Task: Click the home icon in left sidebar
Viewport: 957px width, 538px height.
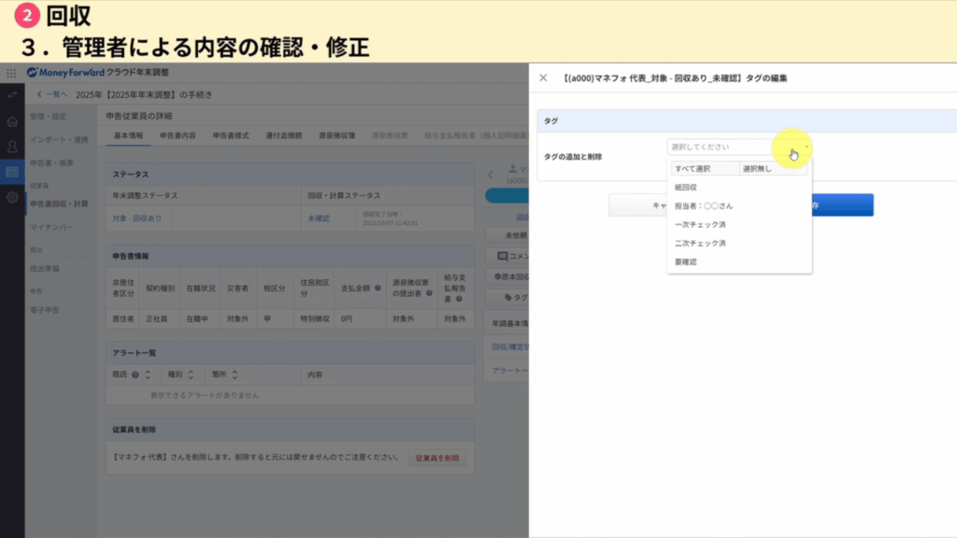Action: point(12,121)
